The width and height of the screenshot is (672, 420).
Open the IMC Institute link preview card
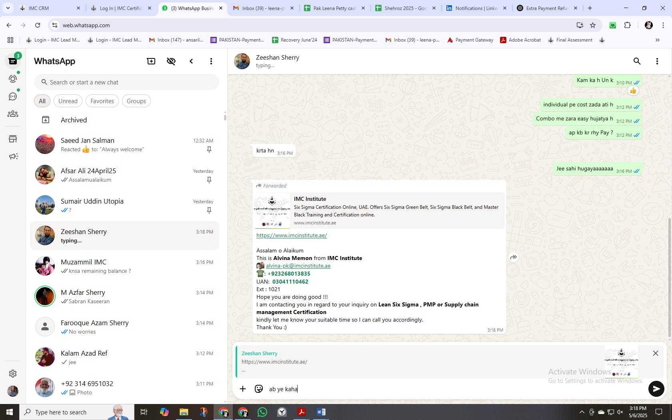379,211
